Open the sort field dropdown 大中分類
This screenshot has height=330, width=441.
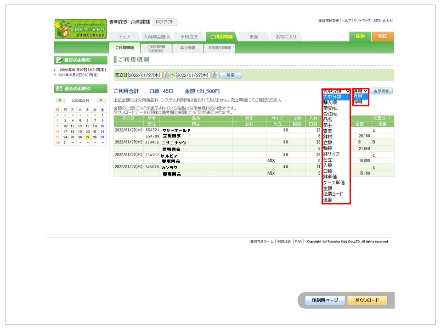336,91
